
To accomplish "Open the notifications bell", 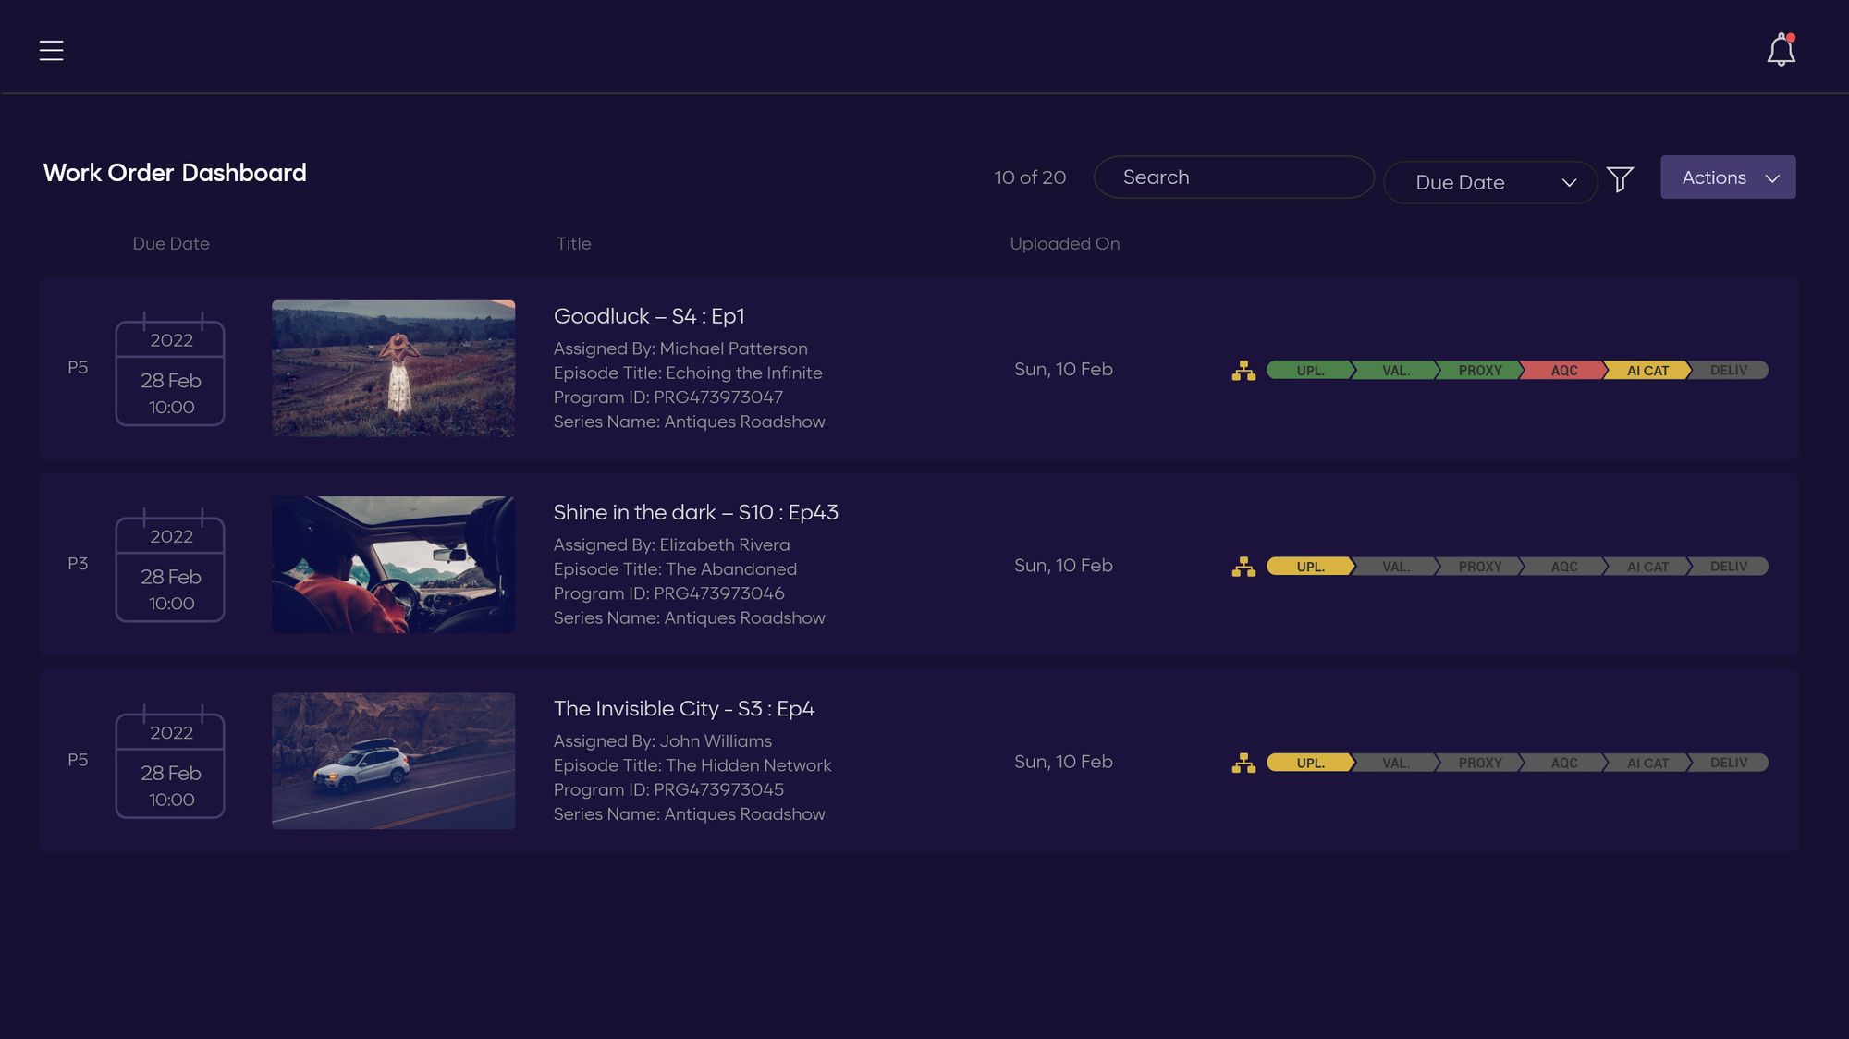I will coord(1781,50).
